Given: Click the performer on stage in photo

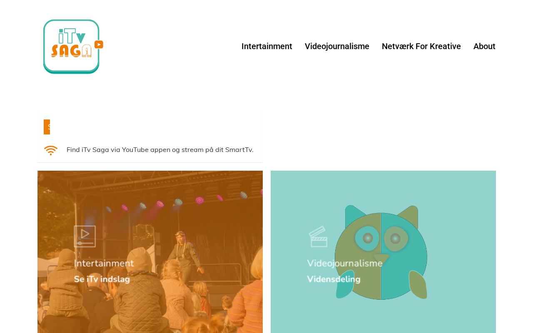Looking at the screenshot, I should click(183, 254).
